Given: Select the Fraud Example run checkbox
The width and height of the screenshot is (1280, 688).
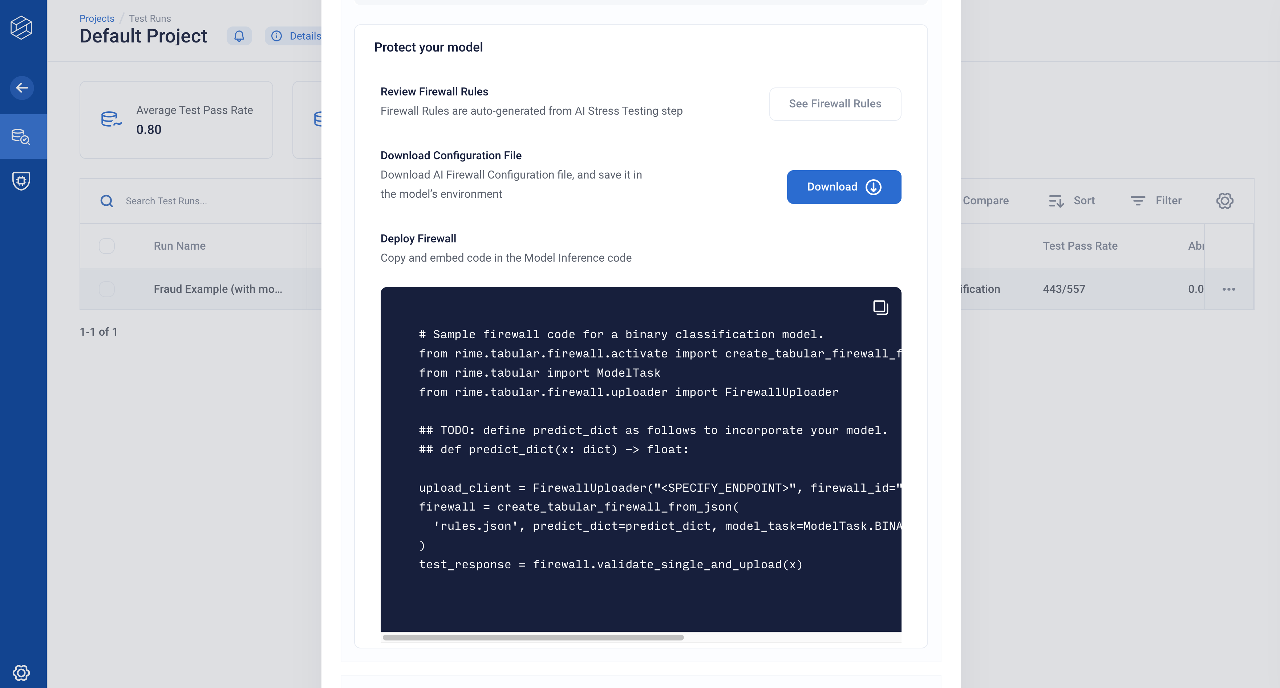Looking at the screenshot, I should coord(107,289).
